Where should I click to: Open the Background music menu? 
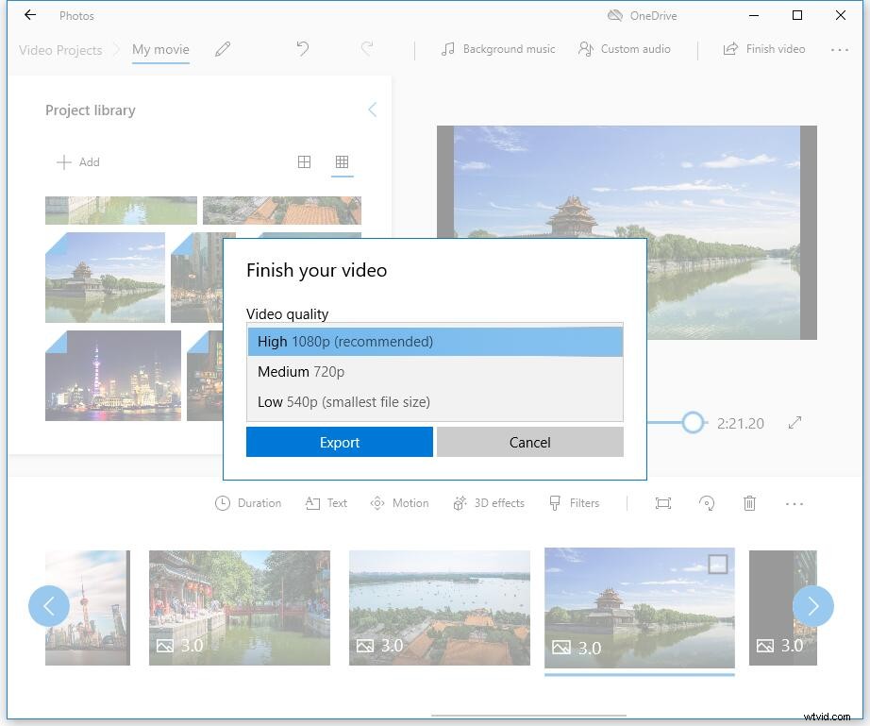pyautogui.click(x=497, y=48)
